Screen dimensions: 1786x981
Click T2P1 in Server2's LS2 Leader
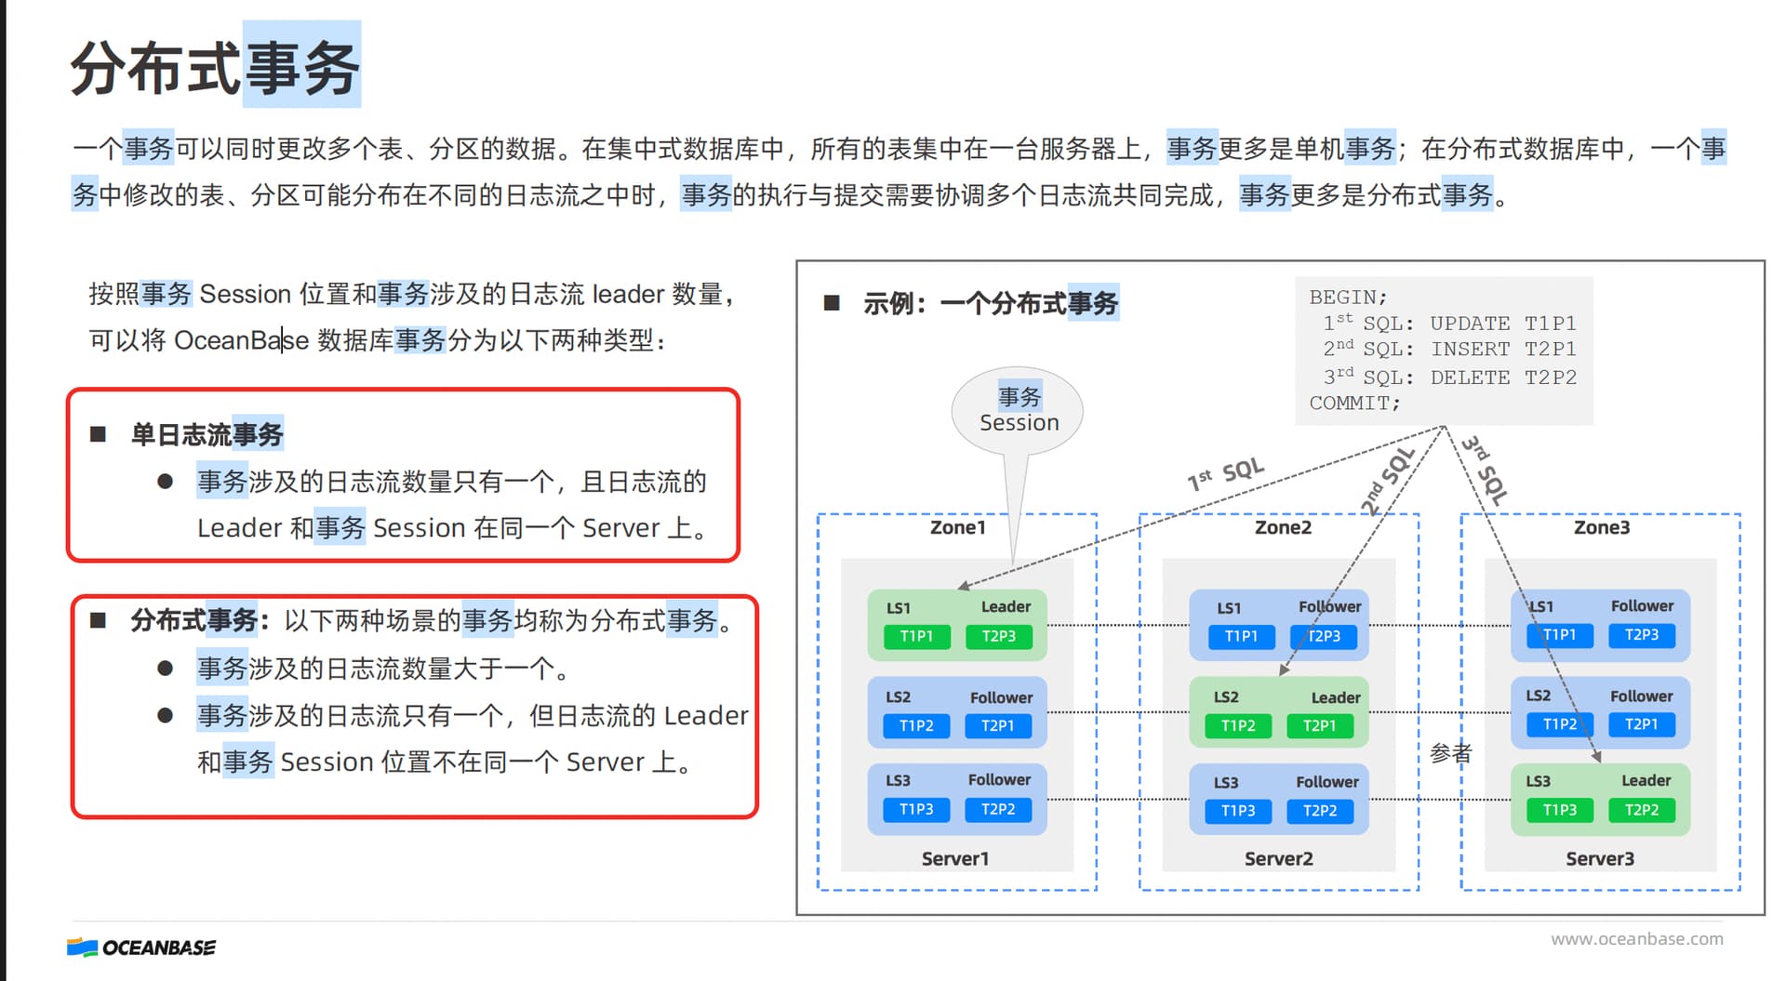coord(1320,725)
